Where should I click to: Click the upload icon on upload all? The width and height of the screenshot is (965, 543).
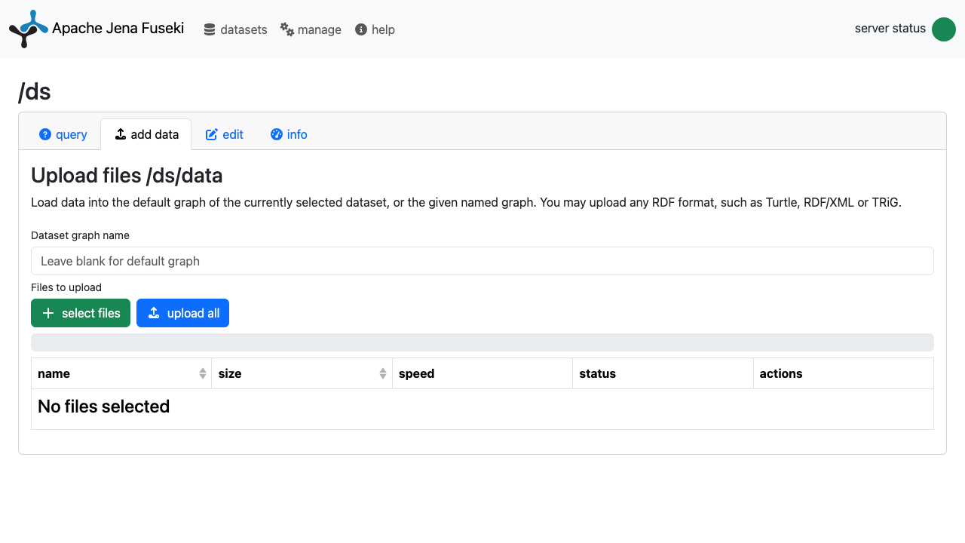point(154,313)
